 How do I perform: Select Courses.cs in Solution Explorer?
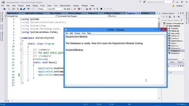coord(175,39)
